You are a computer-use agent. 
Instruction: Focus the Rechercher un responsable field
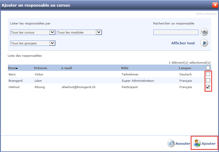coord(176,32)
